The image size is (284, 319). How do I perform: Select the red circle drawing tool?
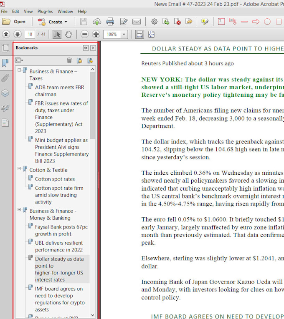[x=267, y=22]
